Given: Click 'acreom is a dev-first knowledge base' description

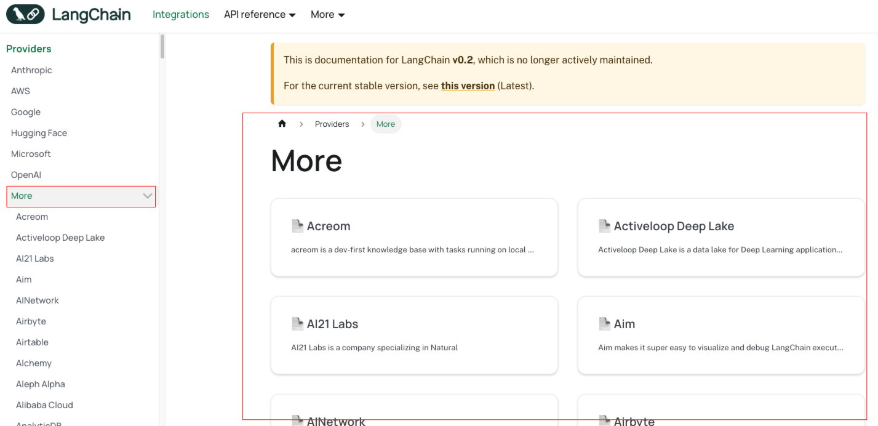Looking at the screenshot, I should (x=412, y=250).
